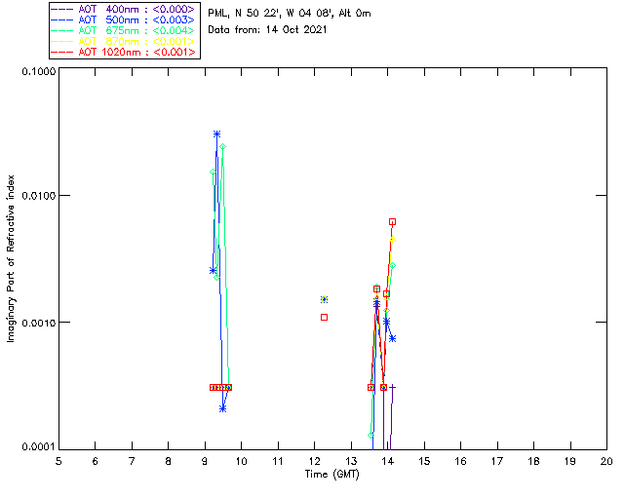Click the 'Data from: 14 Oct 2021' text
This screenshot has width=624, height=499.
(x=267, y=30)
